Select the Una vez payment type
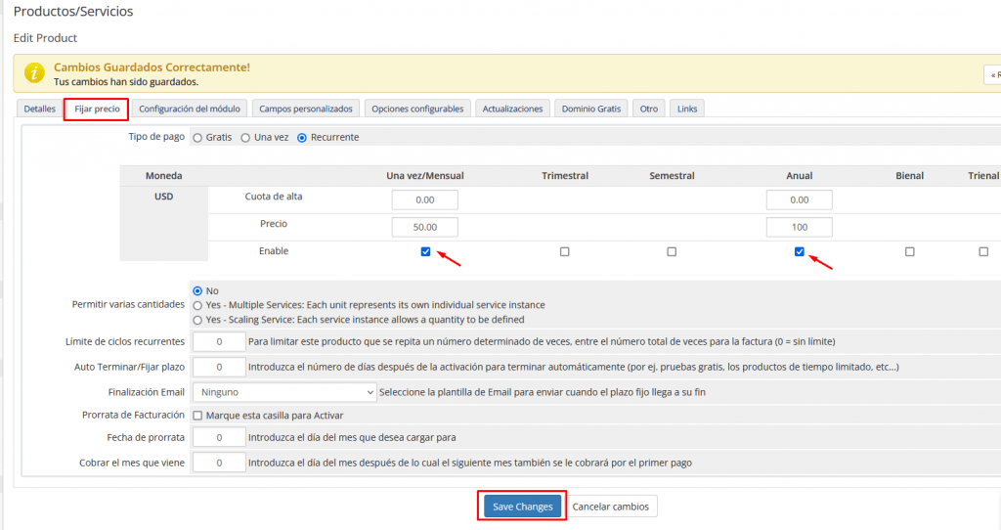 click(x=246, y=138)
